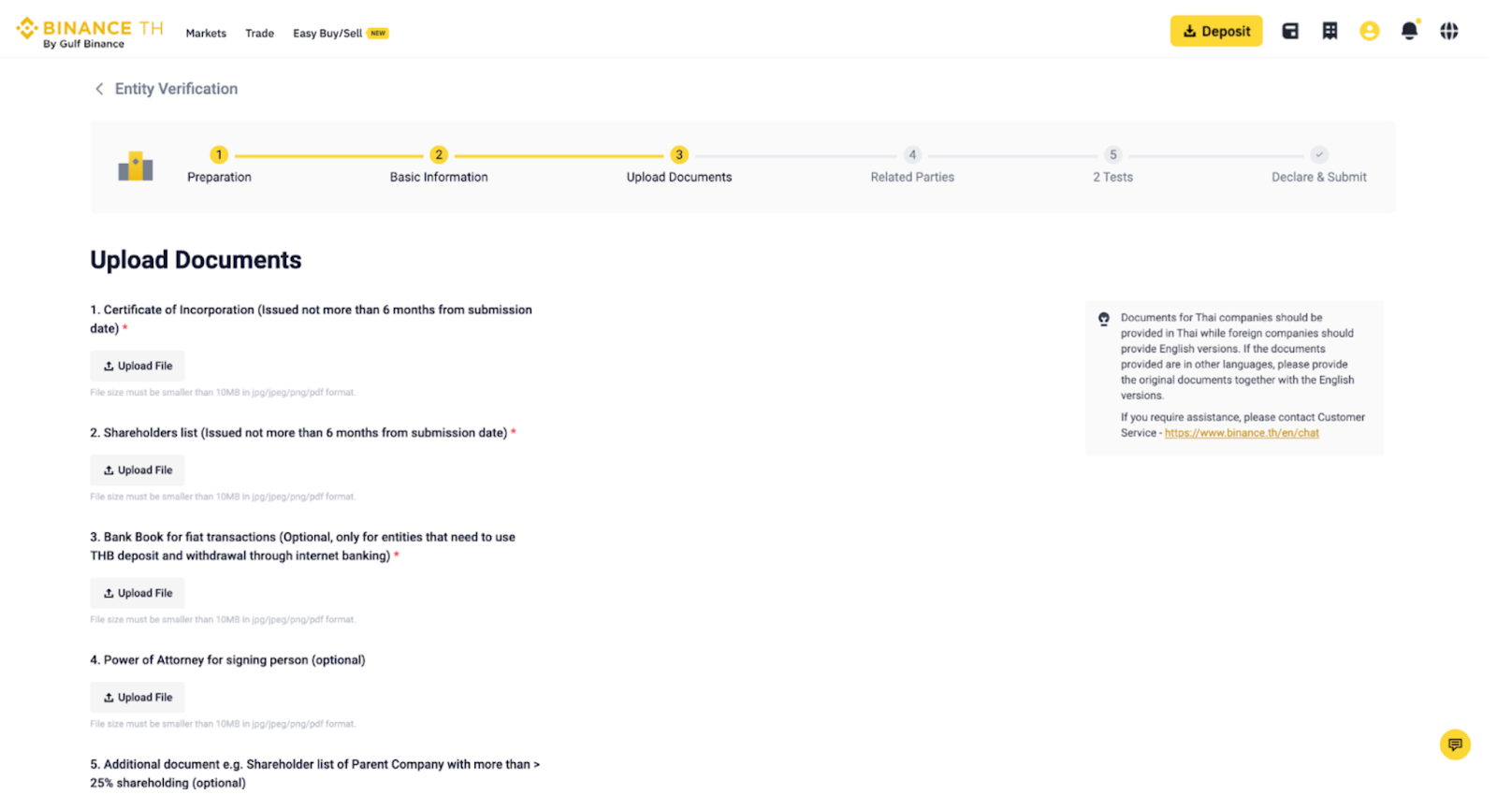The width and height of the screenshot is (1497, 809).
Task: Go back using the Entity Verification arrow
Action: (x=99, y=89)
